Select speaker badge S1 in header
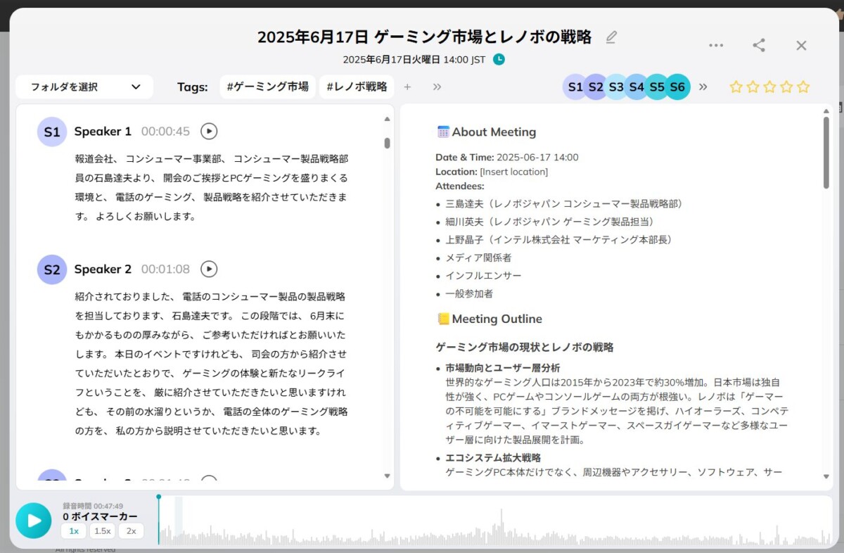 coord(575,87)
